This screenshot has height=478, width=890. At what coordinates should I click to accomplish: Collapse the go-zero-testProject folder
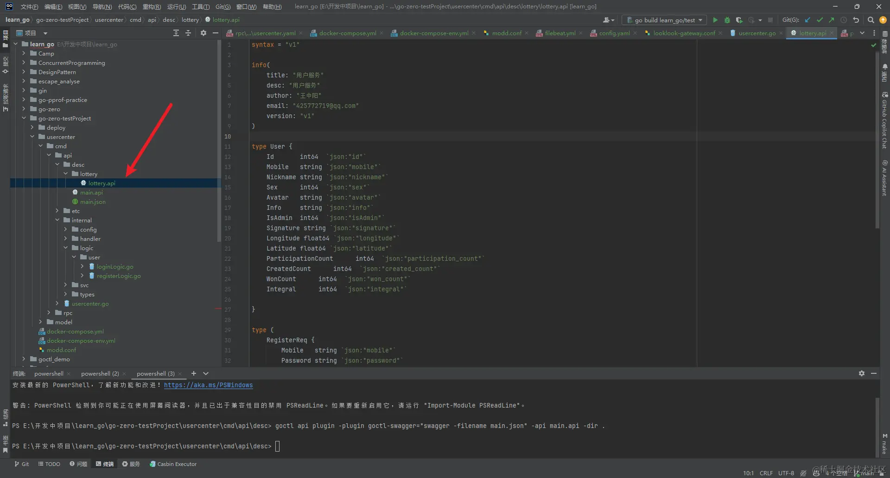[24, 118]
